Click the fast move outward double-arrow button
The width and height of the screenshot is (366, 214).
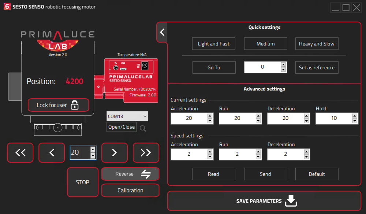pos(146,152)
